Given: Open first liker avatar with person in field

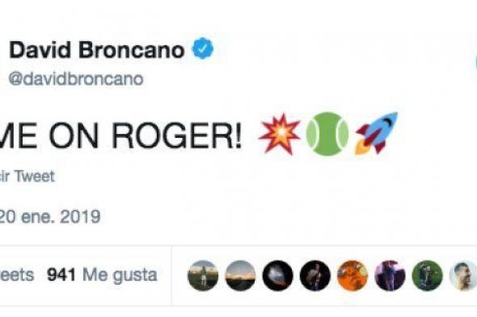Looking at the screenshot, I should tap(203, 276).
